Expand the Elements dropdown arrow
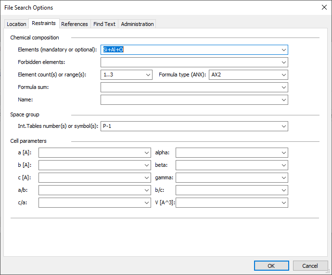 [283, 50]
